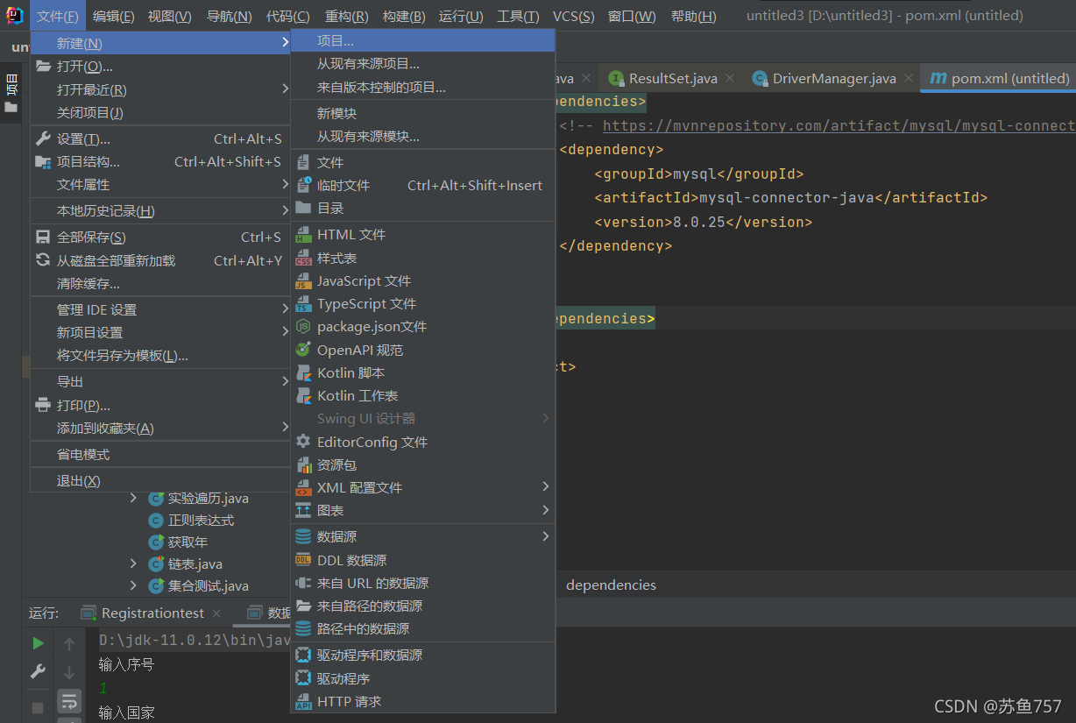Choose 从现有来源项目... menu item
This screenshot has width=1076, height=723.
423,64
